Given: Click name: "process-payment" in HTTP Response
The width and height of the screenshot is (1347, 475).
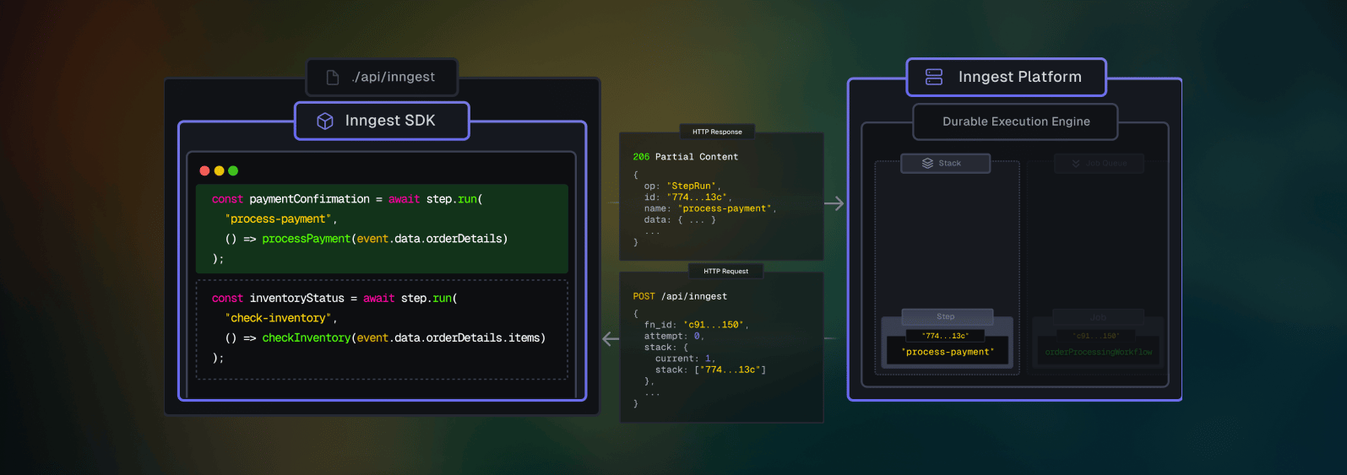Looking at the screenshot, I should click(x=709, y=208).
